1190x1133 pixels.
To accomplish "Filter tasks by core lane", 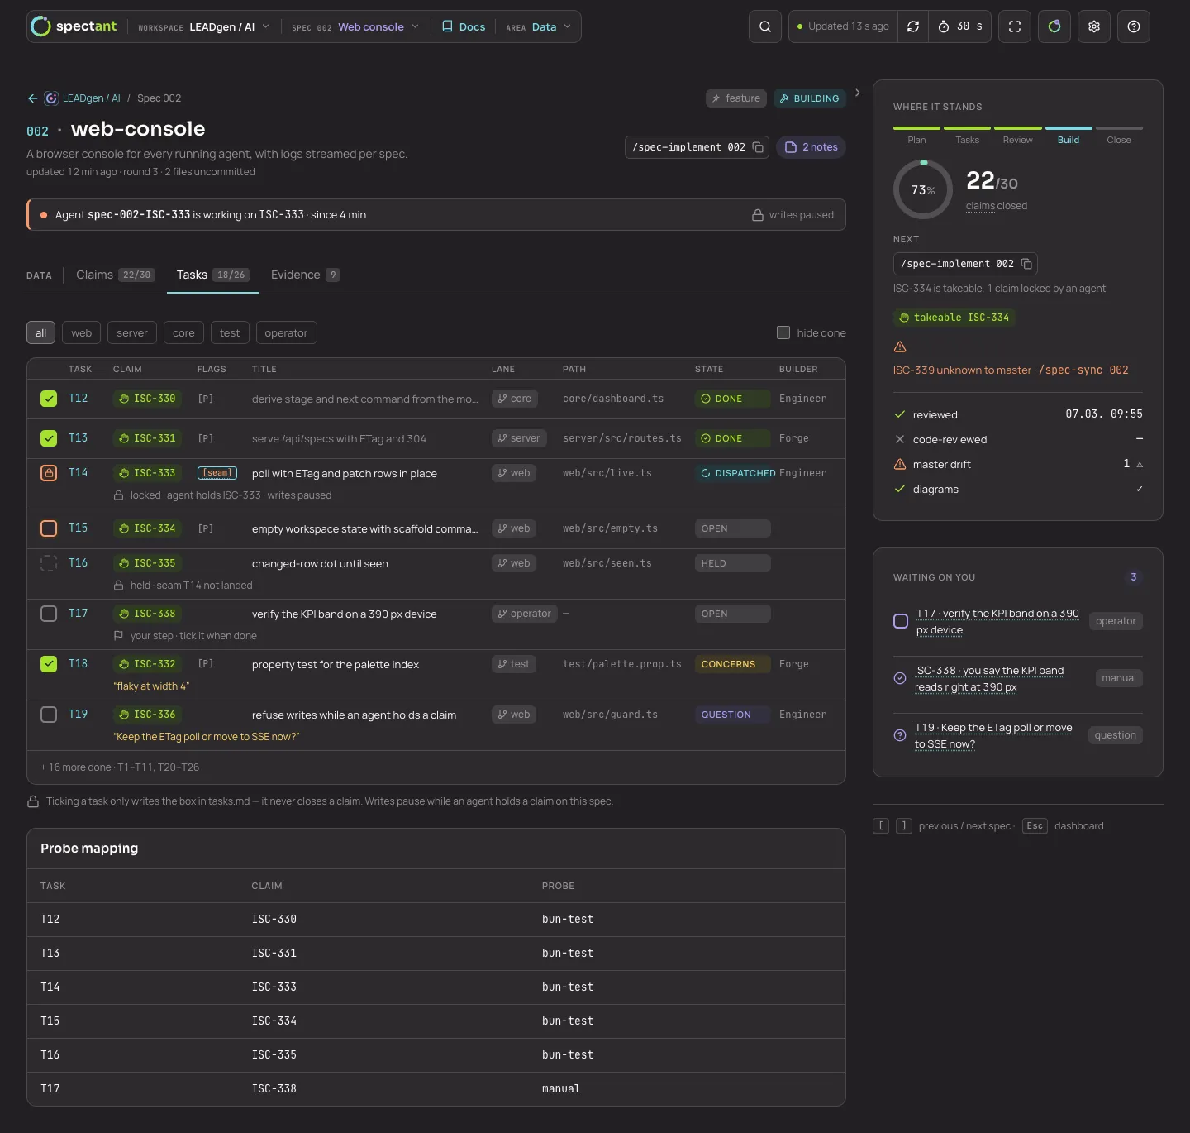I will pyautogui.click(x=183, y=332).
